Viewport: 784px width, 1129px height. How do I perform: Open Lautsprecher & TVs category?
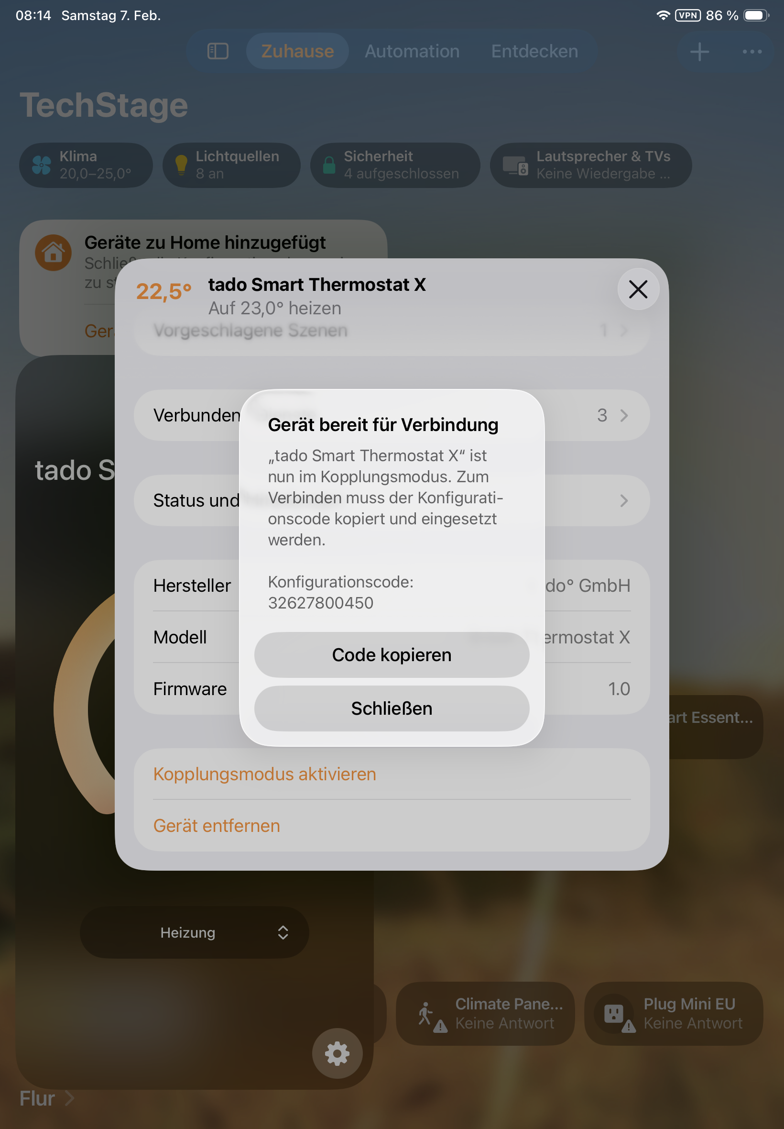click(x=590, y=165)
